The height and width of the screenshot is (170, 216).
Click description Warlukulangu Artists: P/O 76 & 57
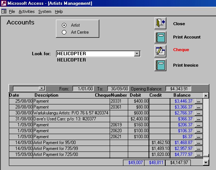72,113
